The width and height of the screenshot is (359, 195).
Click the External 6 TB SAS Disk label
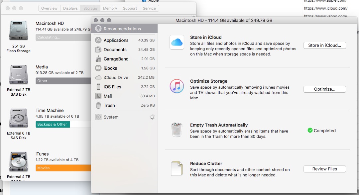click(x=19, y=136)
